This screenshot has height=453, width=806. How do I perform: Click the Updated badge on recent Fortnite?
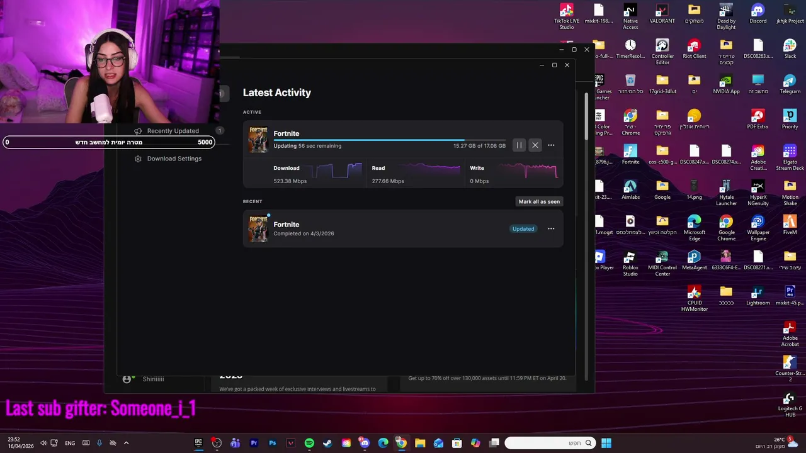point(523,229)
